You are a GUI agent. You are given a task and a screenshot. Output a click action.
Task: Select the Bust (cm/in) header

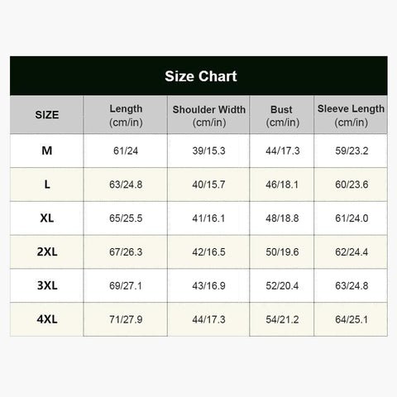tap(282, 115)
